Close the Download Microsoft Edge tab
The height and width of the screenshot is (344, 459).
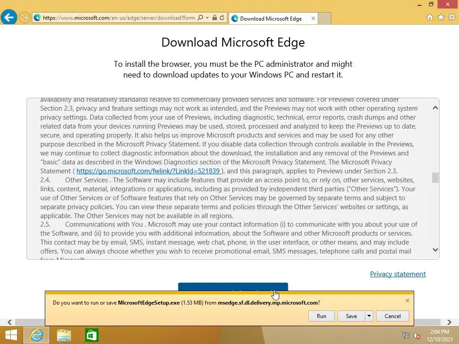click(313, 18)
